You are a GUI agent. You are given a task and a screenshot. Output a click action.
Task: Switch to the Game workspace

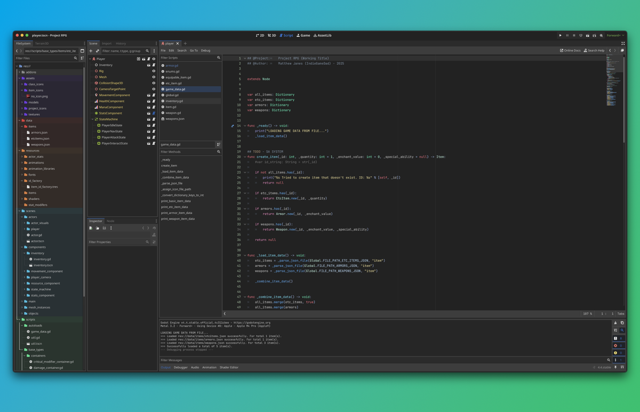[303, 35]
